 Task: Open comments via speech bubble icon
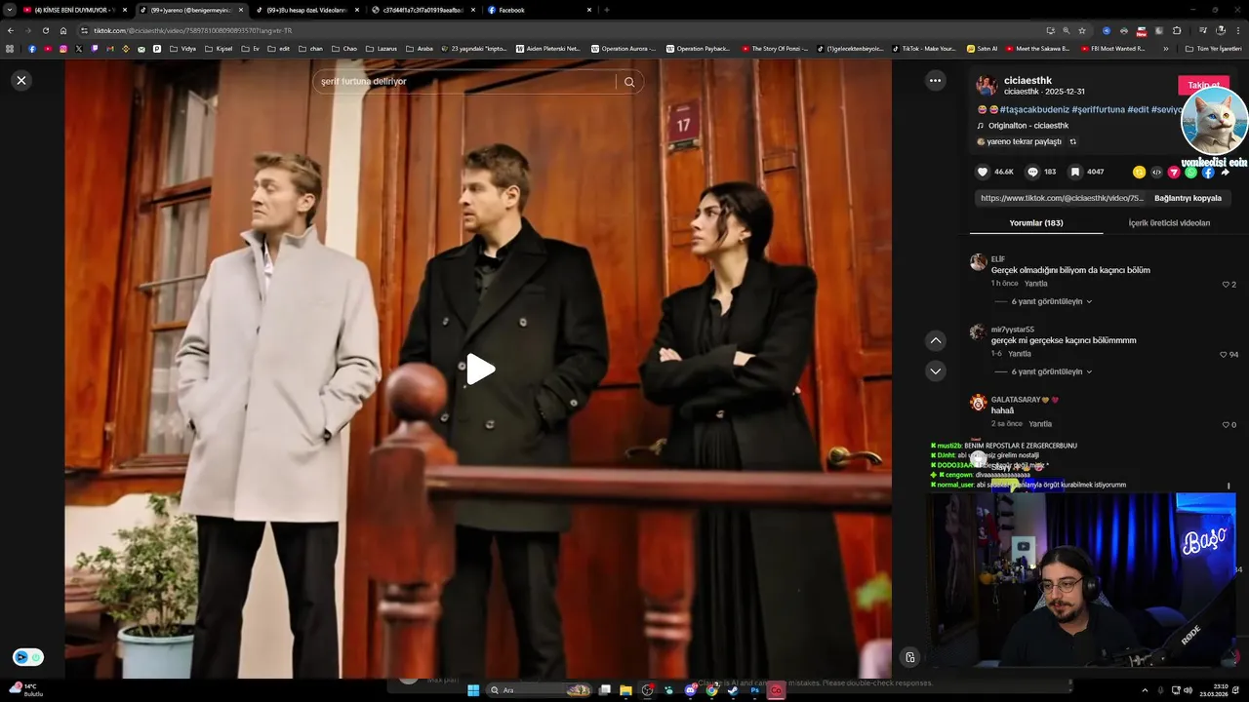1032,172
